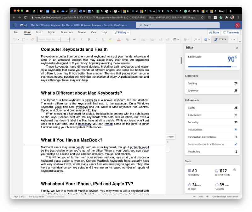Bookmark page with star icon

202,18
